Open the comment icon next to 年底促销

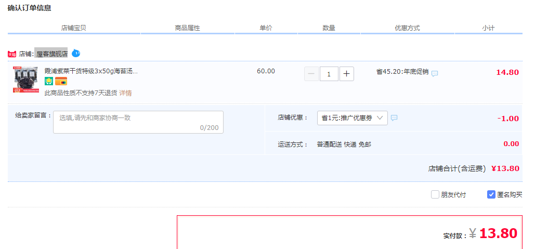[435, 73]
